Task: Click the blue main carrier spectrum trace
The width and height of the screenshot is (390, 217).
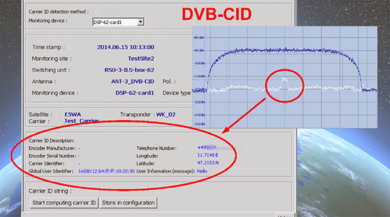Action: tap(285, 50)
